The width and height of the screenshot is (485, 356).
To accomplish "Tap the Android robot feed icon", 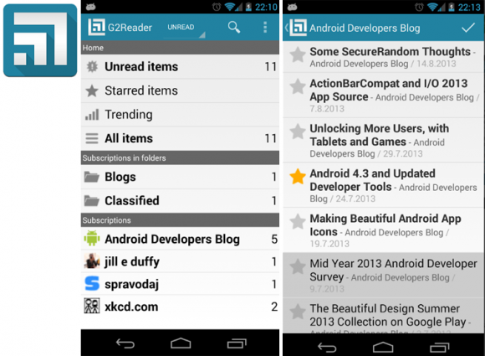I will [x=92, y=238].
